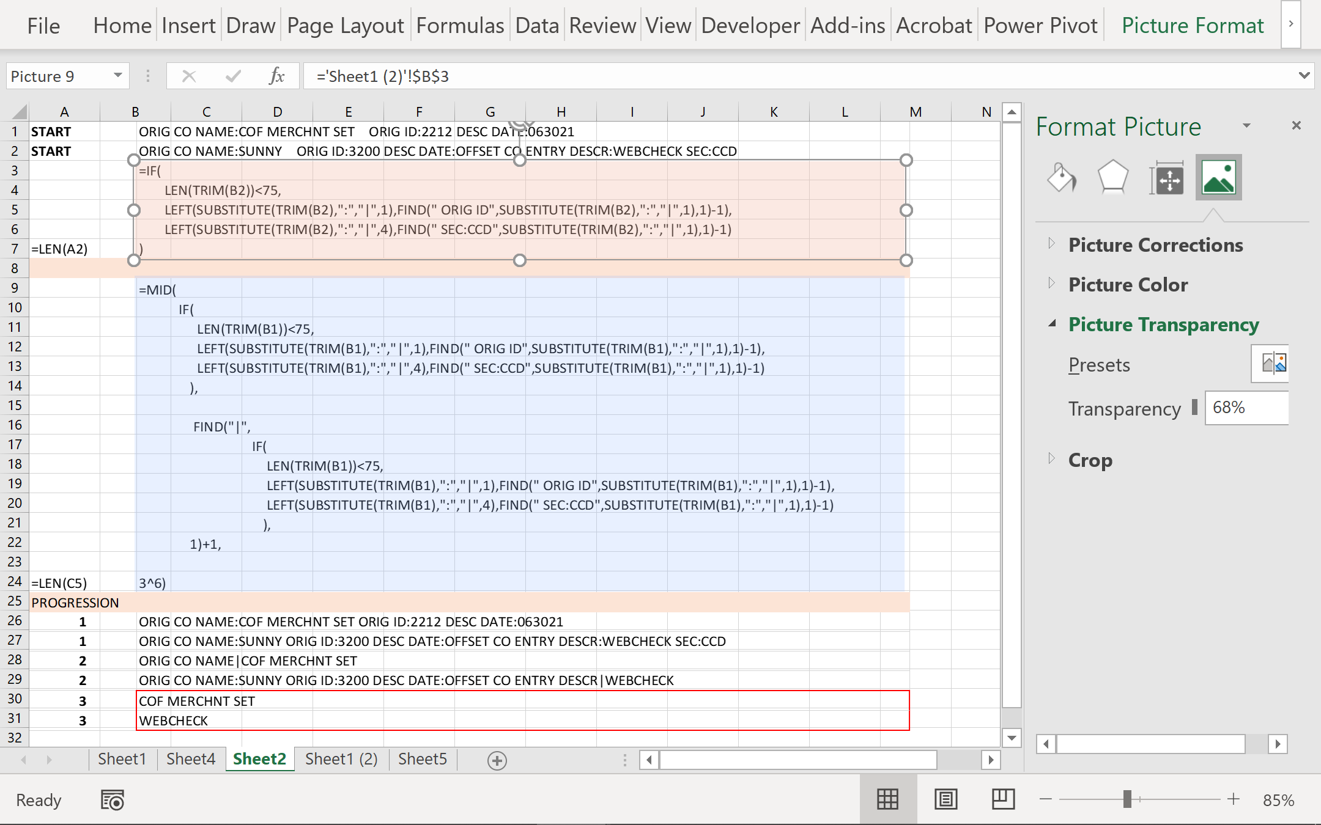1321x825 pixels.
Task: Collapse Picture Transparency section
Action: [x=1052, y=323]
